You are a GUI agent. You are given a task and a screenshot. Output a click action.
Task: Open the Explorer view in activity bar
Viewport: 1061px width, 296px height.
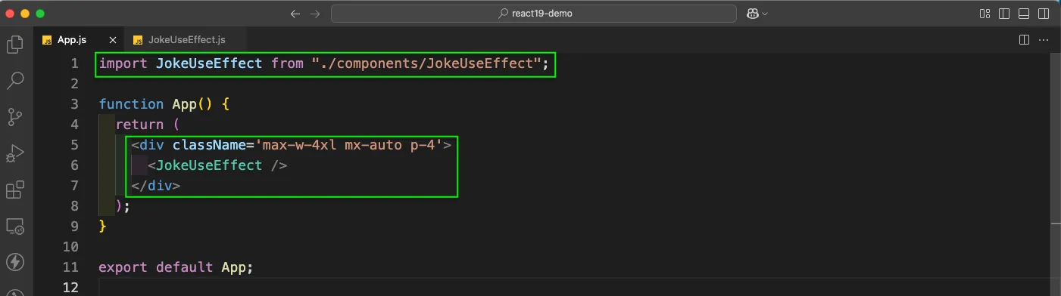coord(14,45)
